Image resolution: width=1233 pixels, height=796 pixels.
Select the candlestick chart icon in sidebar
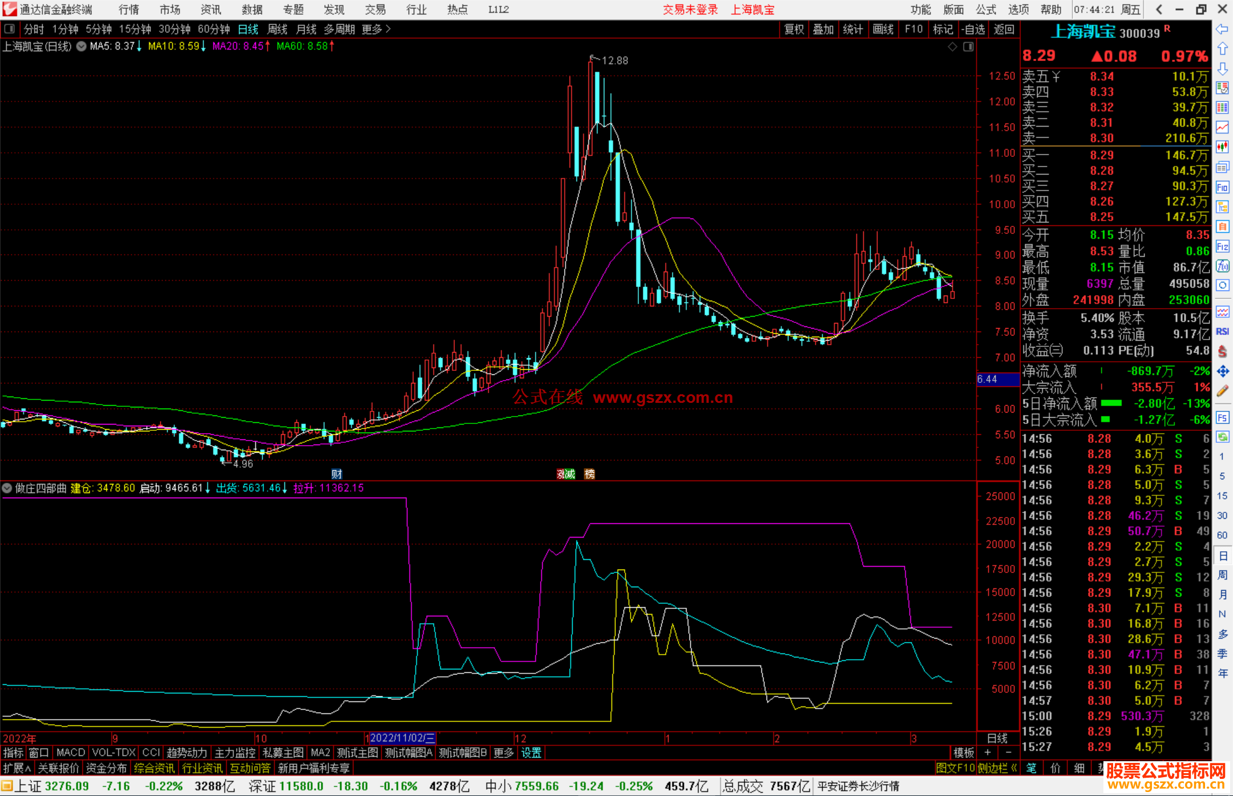click(x=1222, y=147)
